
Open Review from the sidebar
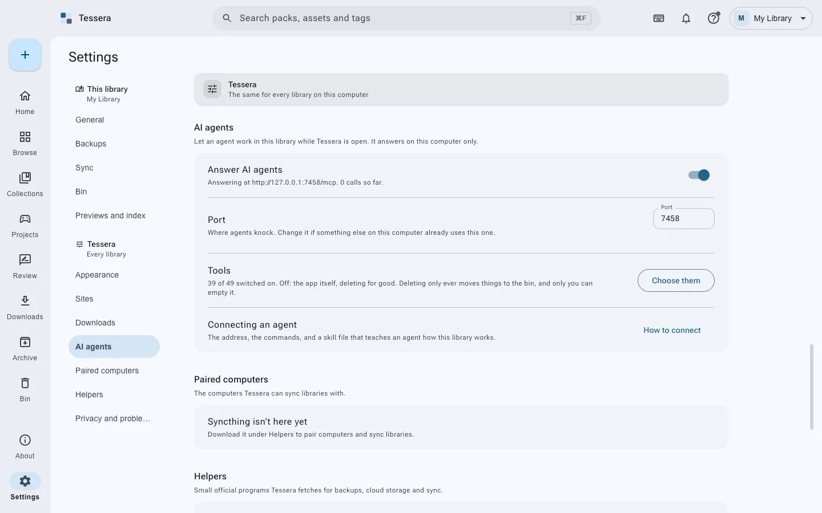pos(25,267)
